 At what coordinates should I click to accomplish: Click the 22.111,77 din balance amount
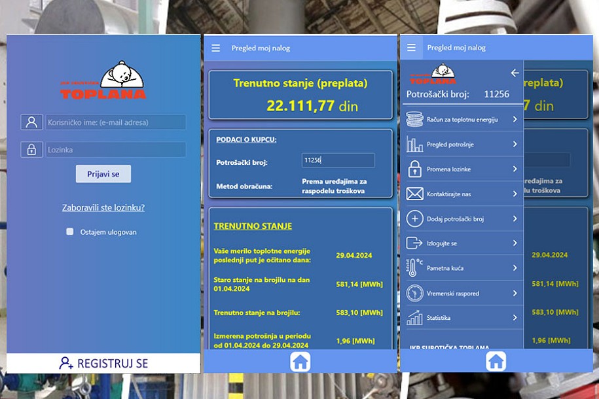click(x=312, y=106)
